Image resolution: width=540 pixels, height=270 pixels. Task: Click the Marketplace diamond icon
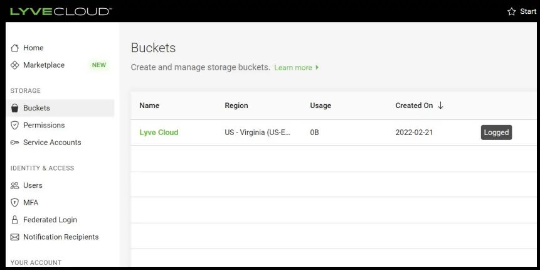(x=15, y=65)
